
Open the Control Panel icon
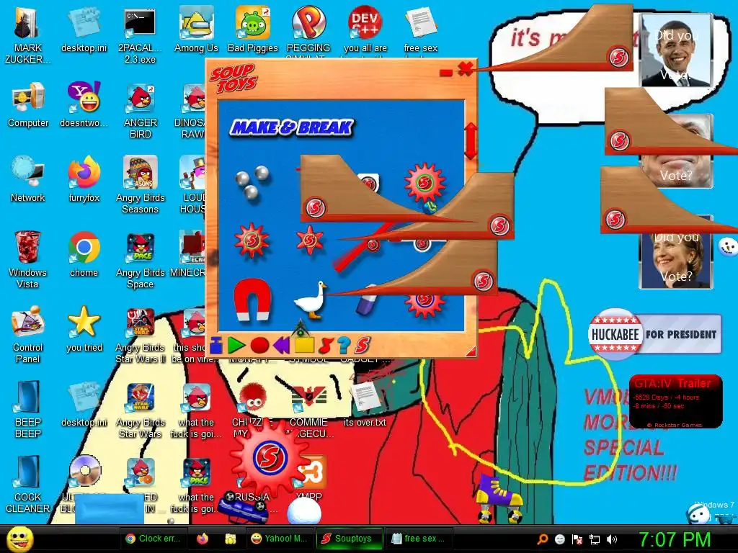28,335
